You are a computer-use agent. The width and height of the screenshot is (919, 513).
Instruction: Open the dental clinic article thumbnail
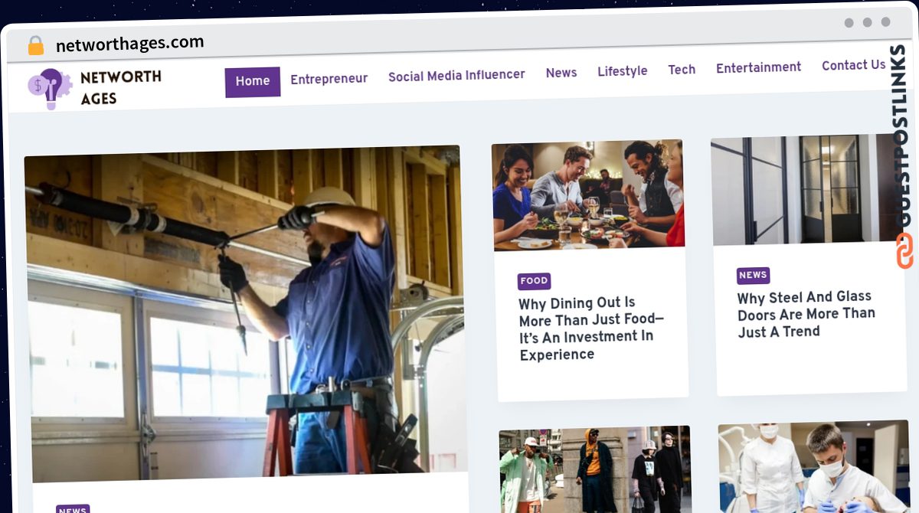click(813, 466)
